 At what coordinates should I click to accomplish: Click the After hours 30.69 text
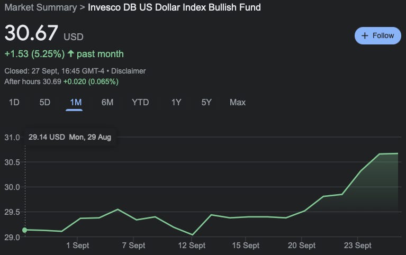coord(33,81)
